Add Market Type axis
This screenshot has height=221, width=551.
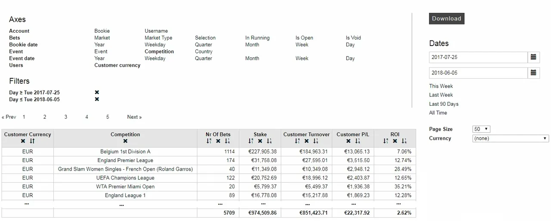(158, 38)
